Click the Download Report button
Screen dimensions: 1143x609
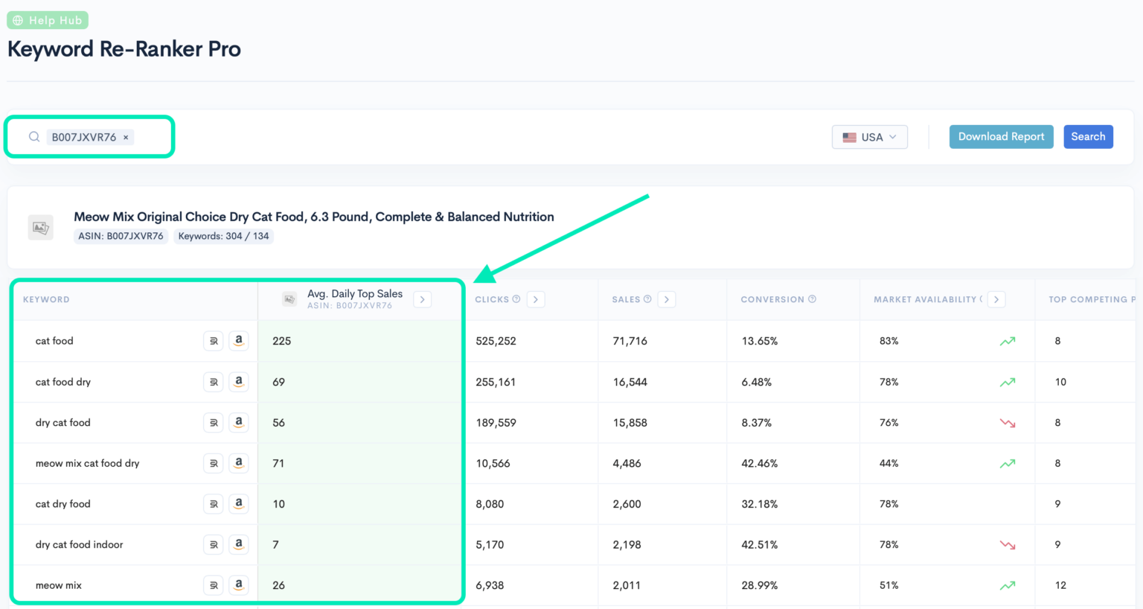1001,136
